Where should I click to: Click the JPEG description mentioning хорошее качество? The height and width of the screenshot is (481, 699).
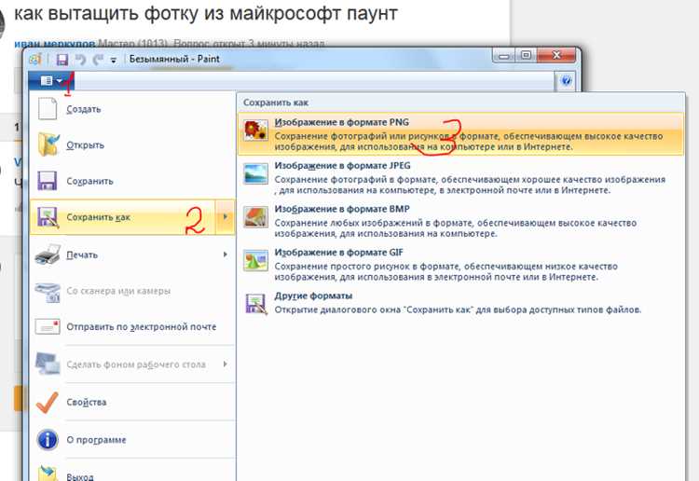coord(470,185)
